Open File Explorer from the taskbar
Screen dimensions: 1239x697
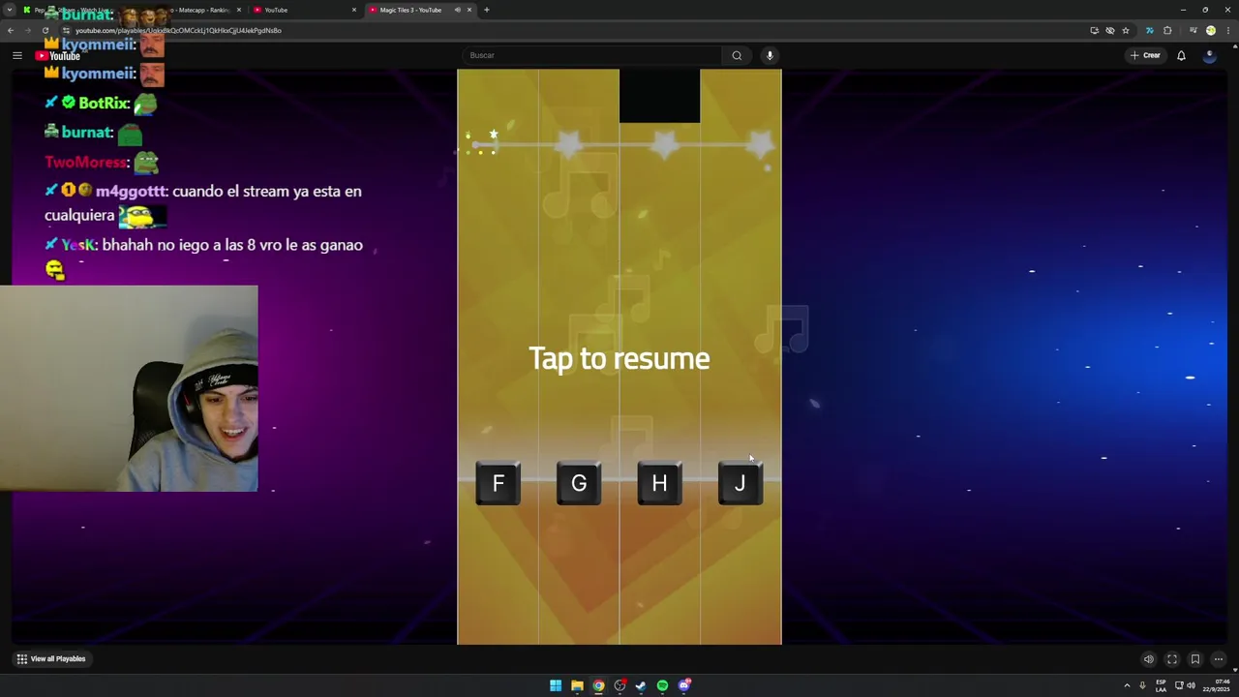577,685
